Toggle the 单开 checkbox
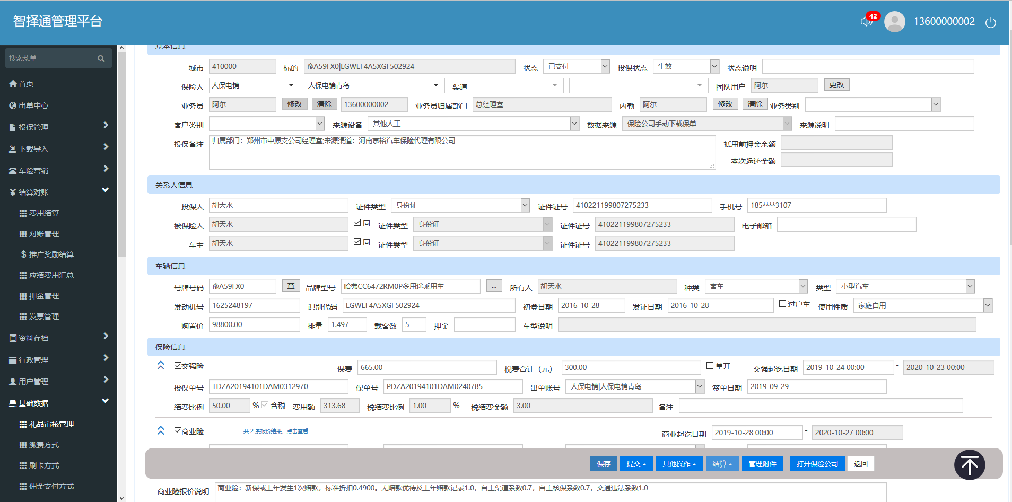The width and height of the screenshot is (1012, 502). 710,366
